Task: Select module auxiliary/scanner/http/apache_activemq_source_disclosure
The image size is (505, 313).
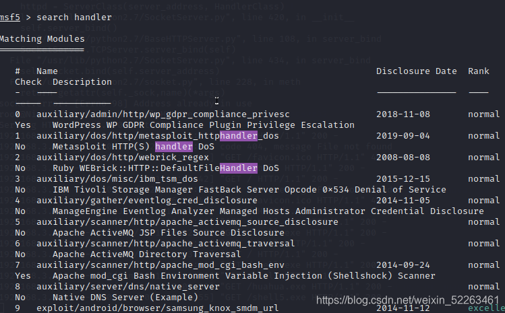Action: (187, 222)
